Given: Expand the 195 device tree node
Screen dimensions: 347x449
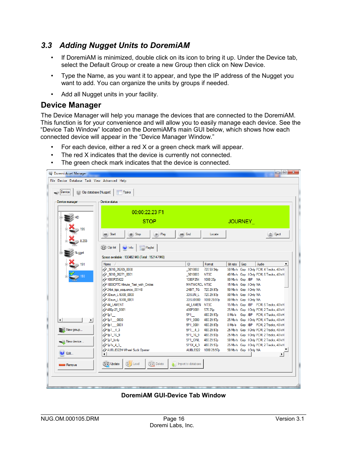Looking at the screenshot, I should pyautogui.click(x=66, y=229).
